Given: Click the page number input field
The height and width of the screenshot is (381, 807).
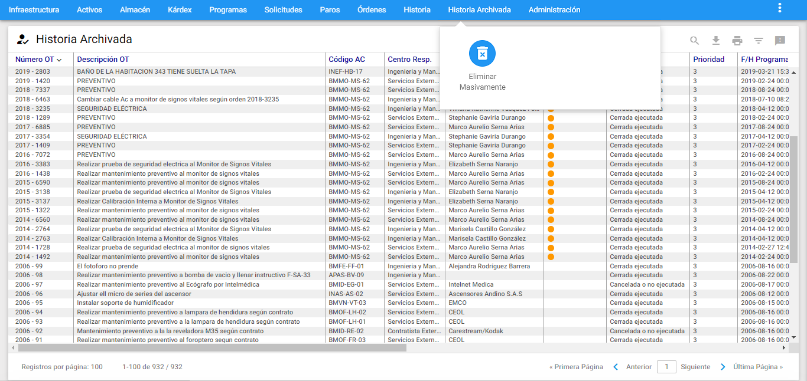Looking at the screenshot, I should click(x=666, y=367).
